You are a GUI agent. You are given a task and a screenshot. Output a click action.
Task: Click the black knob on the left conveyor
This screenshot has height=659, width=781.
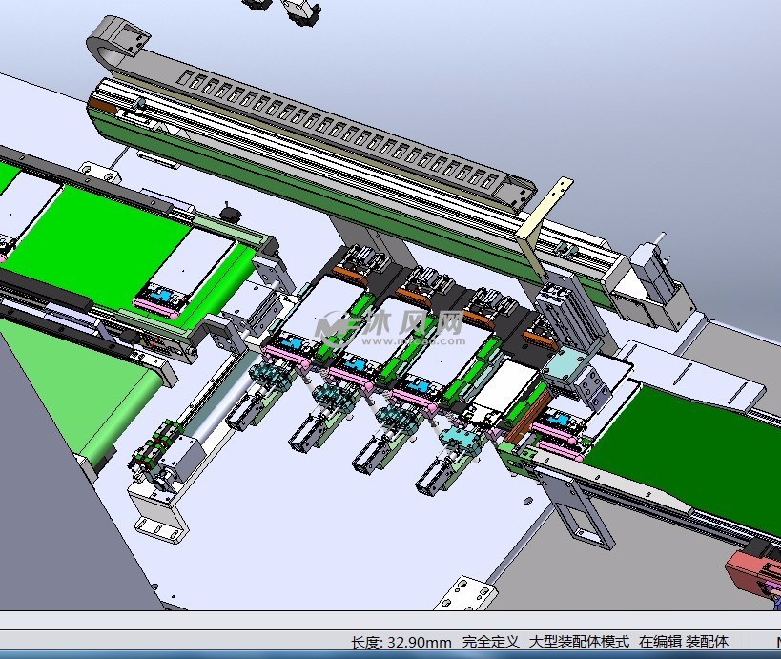(228, 210)
